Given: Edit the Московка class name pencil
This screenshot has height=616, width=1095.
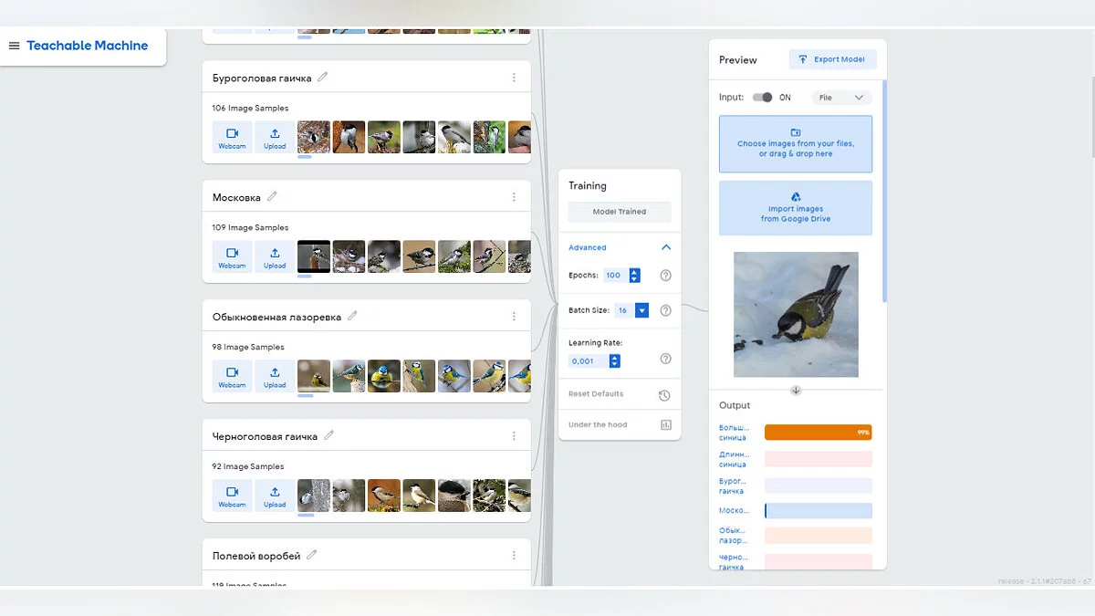Looking at the screenshot, I should tap(272, 197).
